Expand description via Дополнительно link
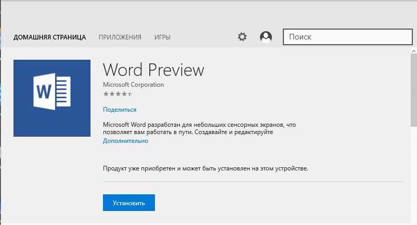This screenshot has width=417, height=225. [x=125, y=141]
